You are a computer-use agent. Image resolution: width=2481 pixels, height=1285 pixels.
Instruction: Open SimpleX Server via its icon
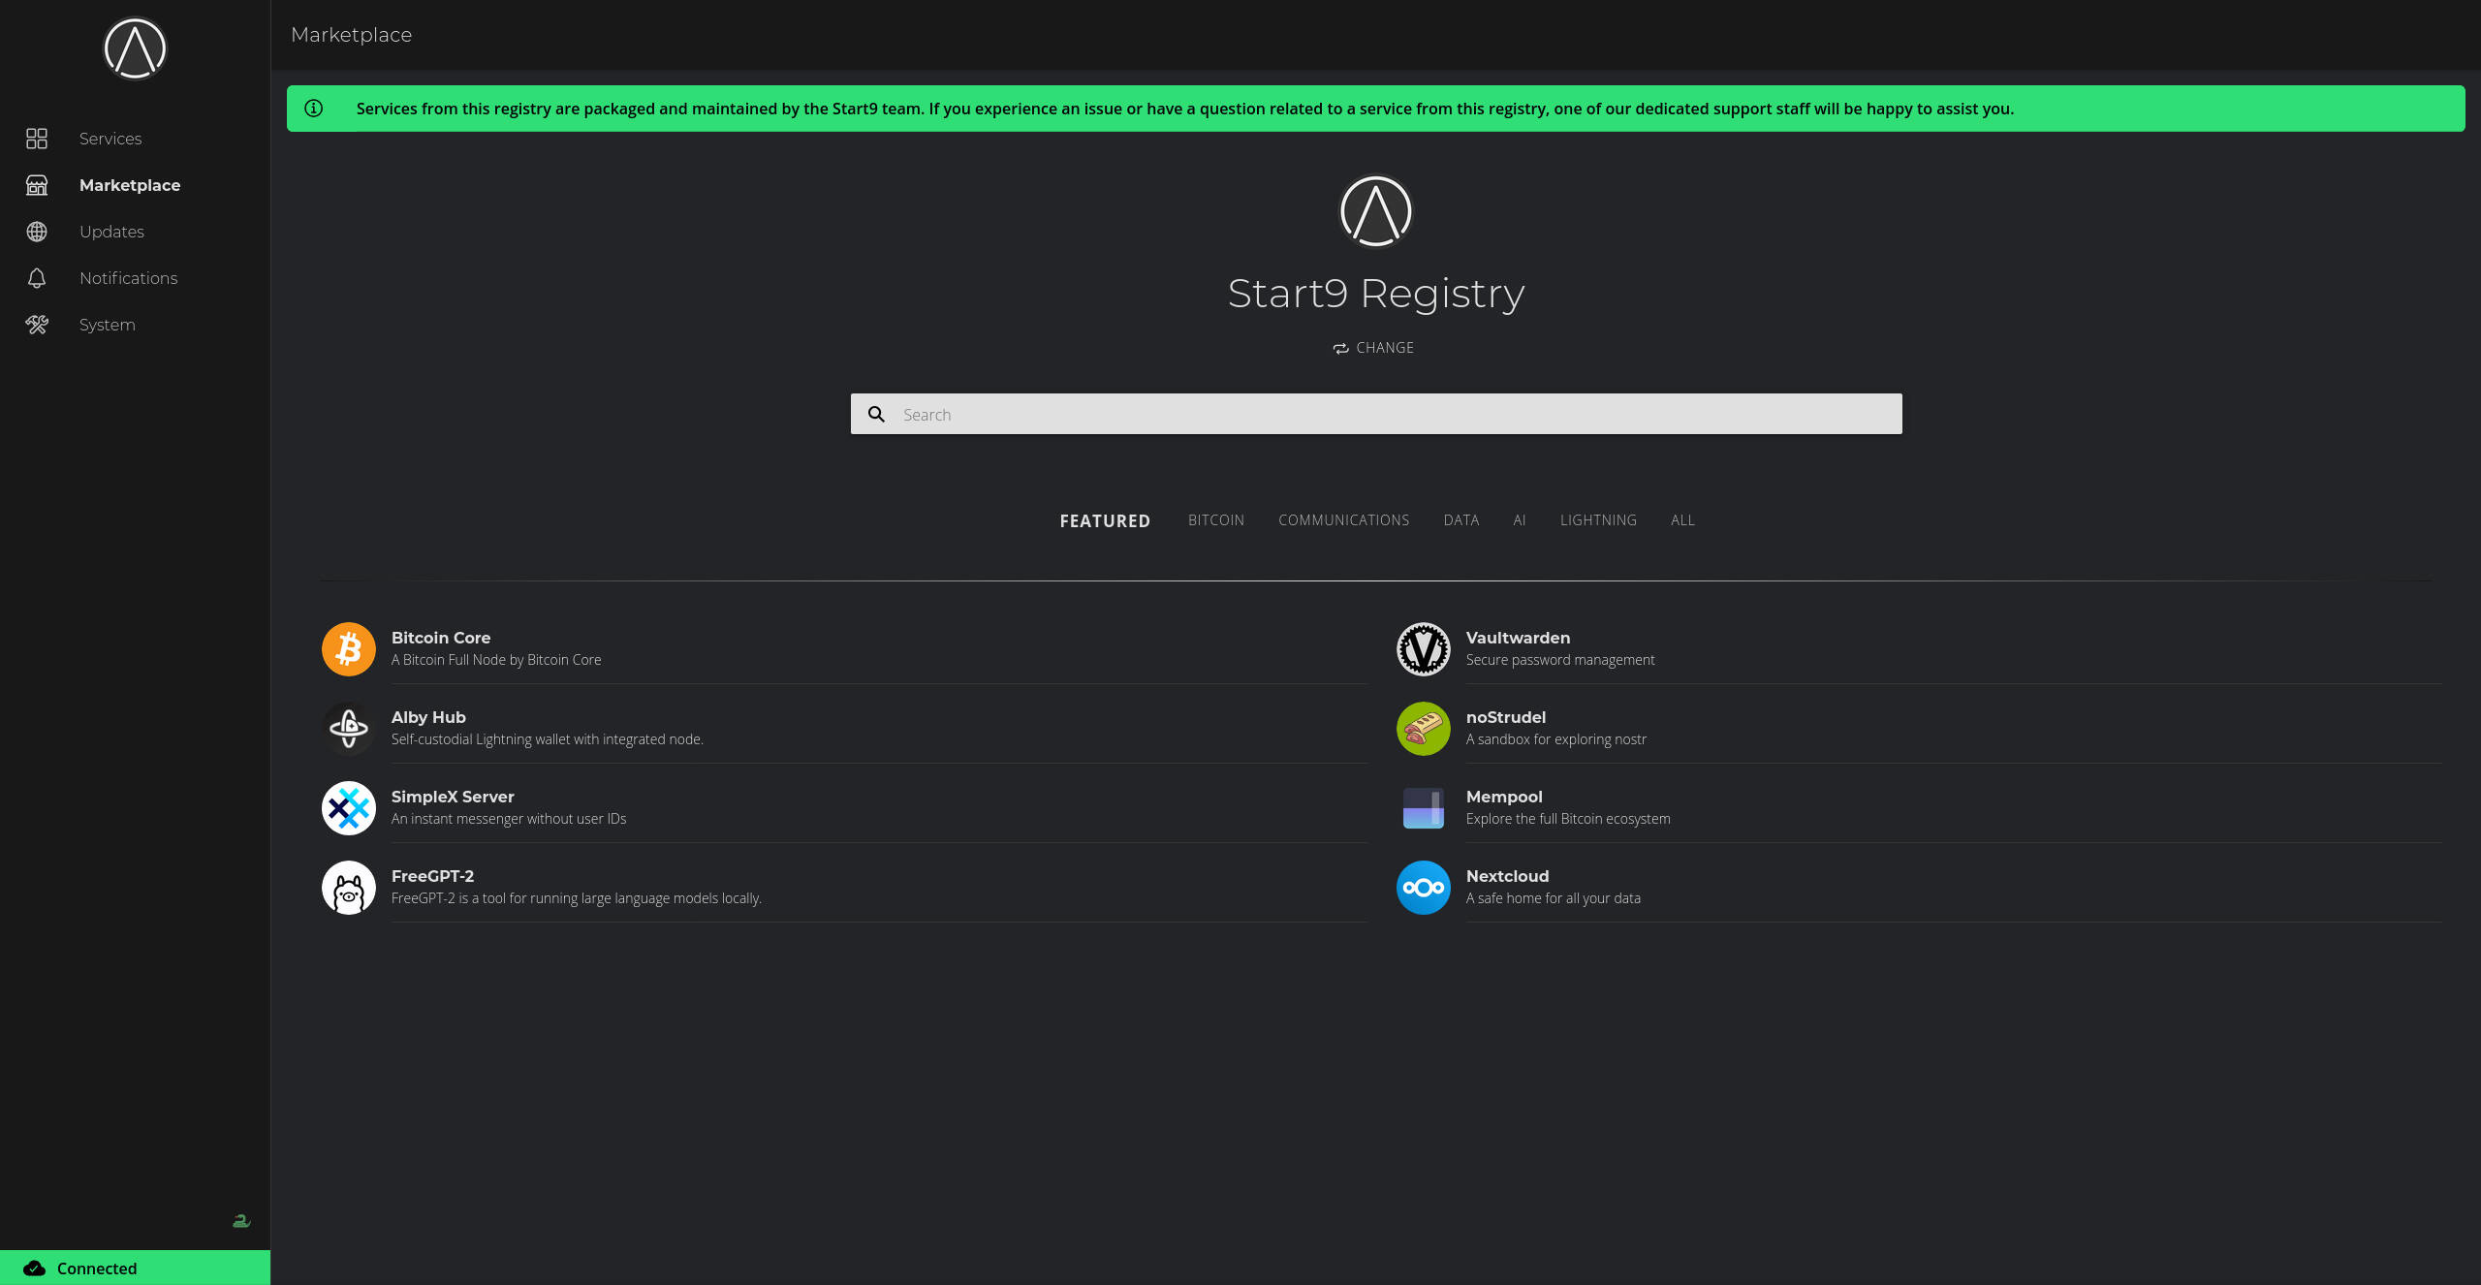point(349,808)
